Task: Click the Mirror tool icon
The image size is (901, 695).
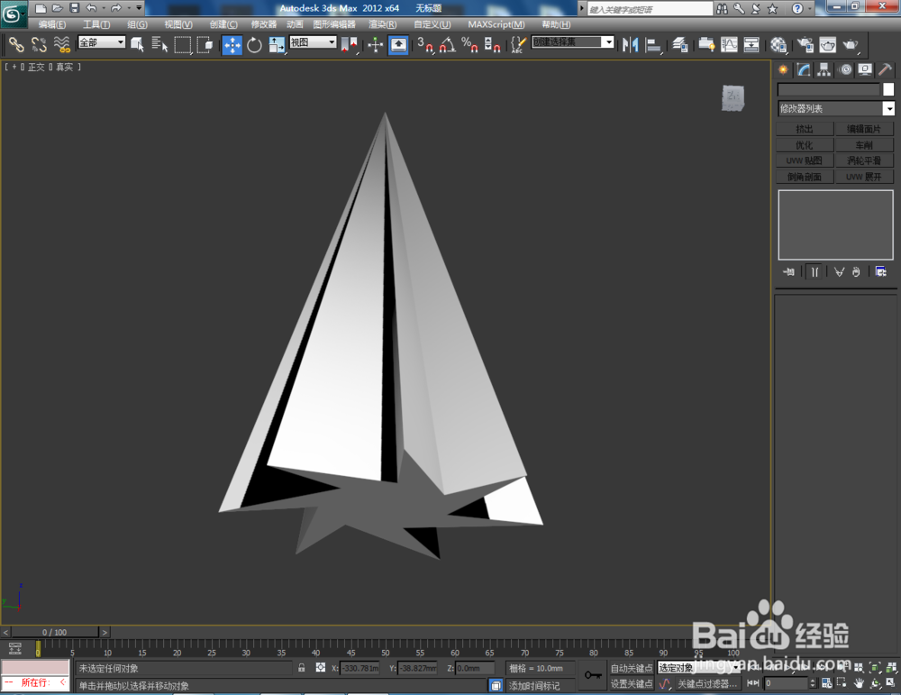Action: coord(631,45)
